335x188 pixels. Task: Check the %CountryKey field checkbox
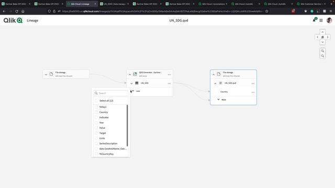[96, 154]
